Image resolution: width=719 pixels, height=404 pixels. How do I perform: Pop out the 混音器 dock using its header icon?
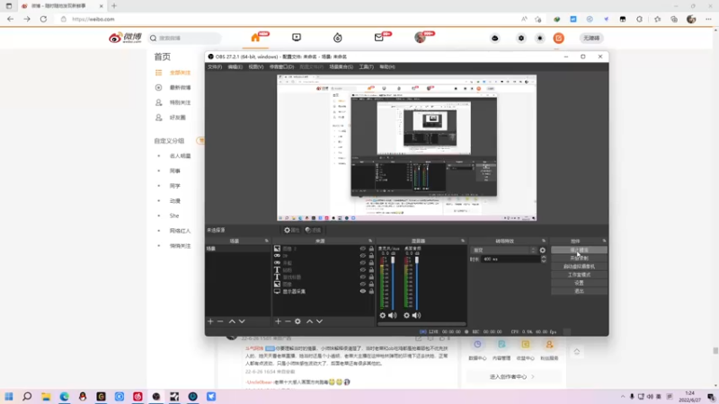462,241
